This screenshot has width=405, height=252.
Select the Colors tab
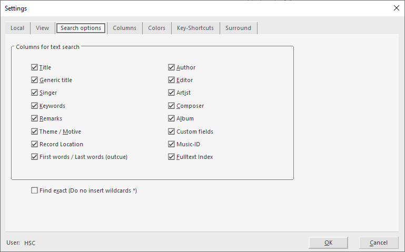pyautogui.click(x=156, y=28)
